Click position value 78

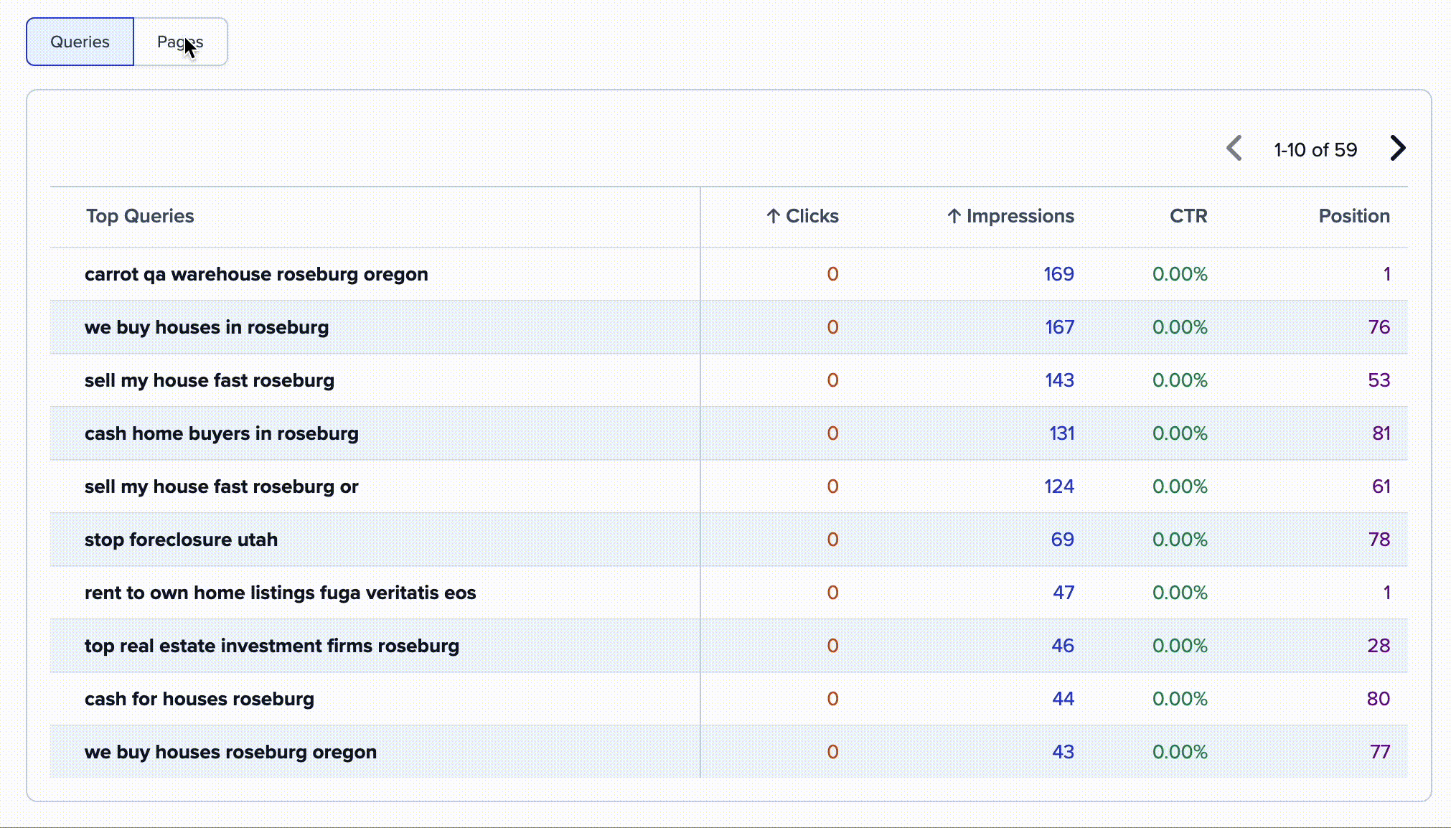(x=1379, y=540)
